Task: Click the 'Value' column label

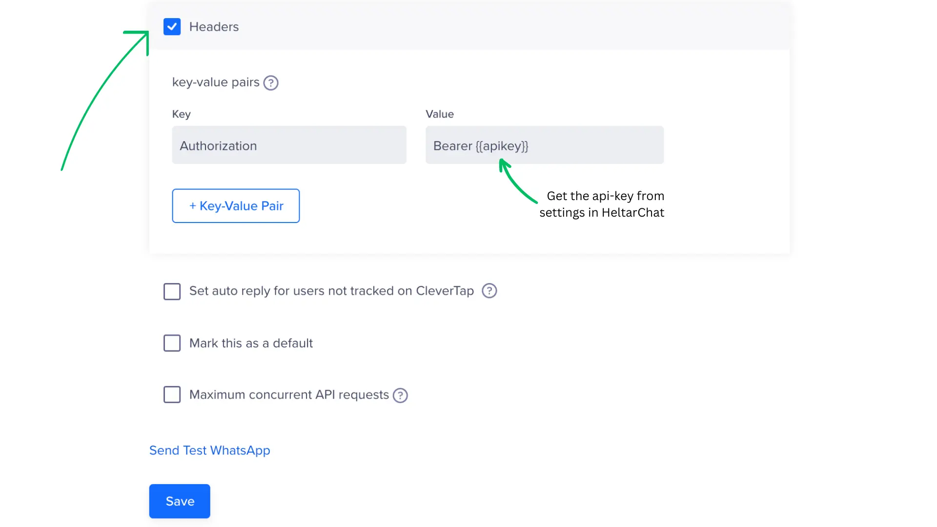Action: [x=439, y=114]
